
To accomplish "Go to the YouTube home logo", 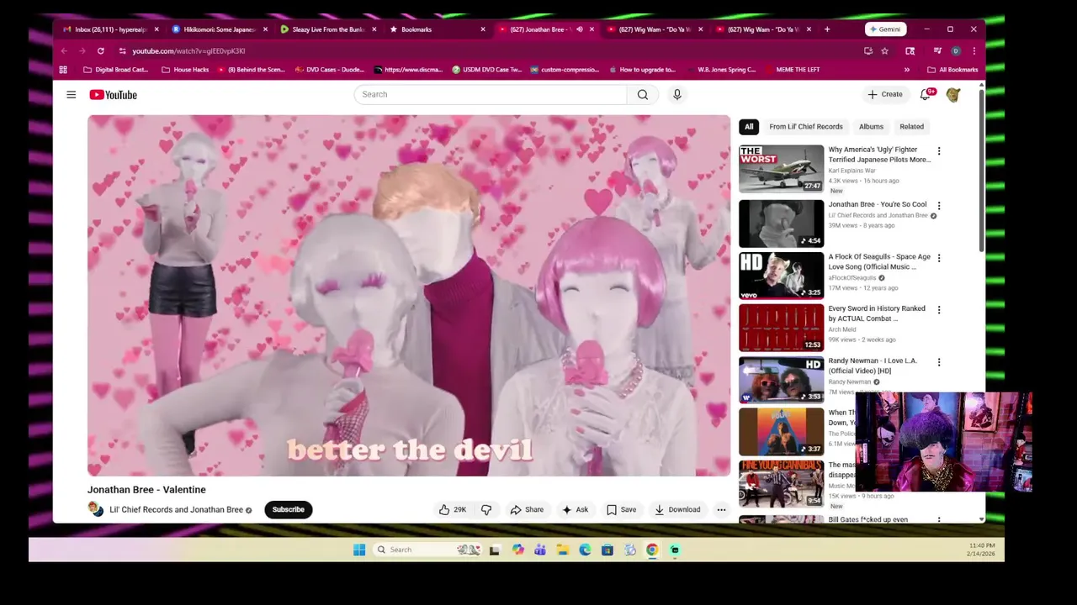I will [x=113, y=95].
